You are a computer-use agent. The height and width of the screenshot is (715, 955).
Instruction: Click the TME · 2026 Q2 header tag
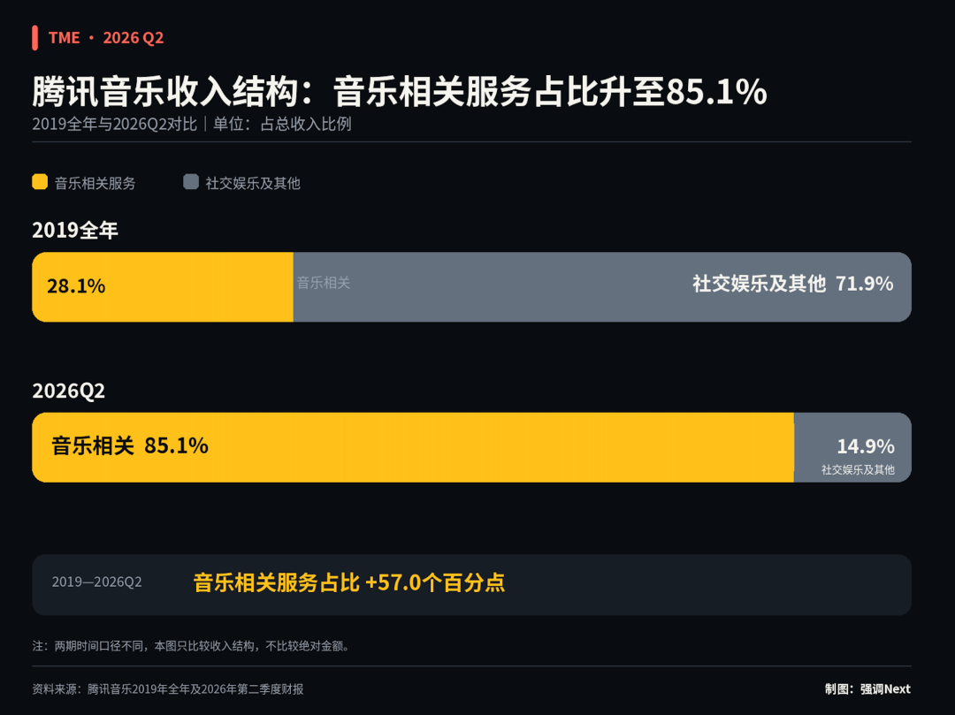[106, 38]
